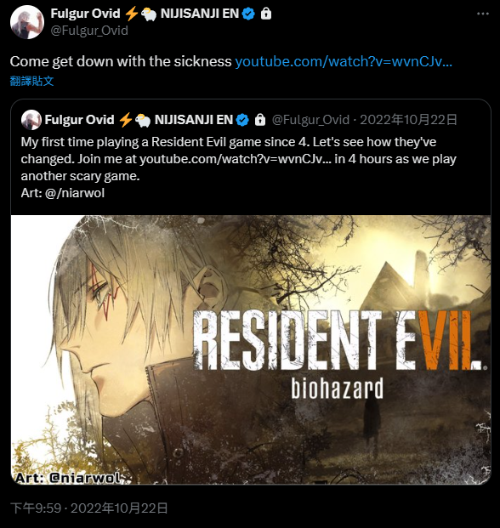Click the timestamp 下午9:59 at the bottom
Image resolution: width=500 pixels, height=528 pixels.
point(36,508)
